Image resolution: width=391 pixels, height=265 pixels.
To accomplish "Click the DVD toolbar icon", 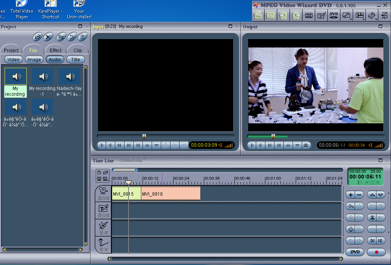I will coord(334,15).
